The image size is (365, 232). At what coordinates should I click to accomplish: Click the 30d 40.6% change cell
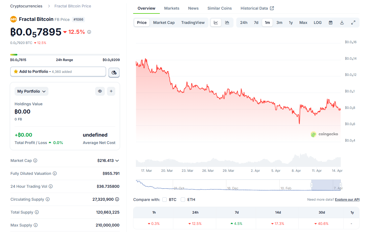pyautogui.click(x=322, y=223)
